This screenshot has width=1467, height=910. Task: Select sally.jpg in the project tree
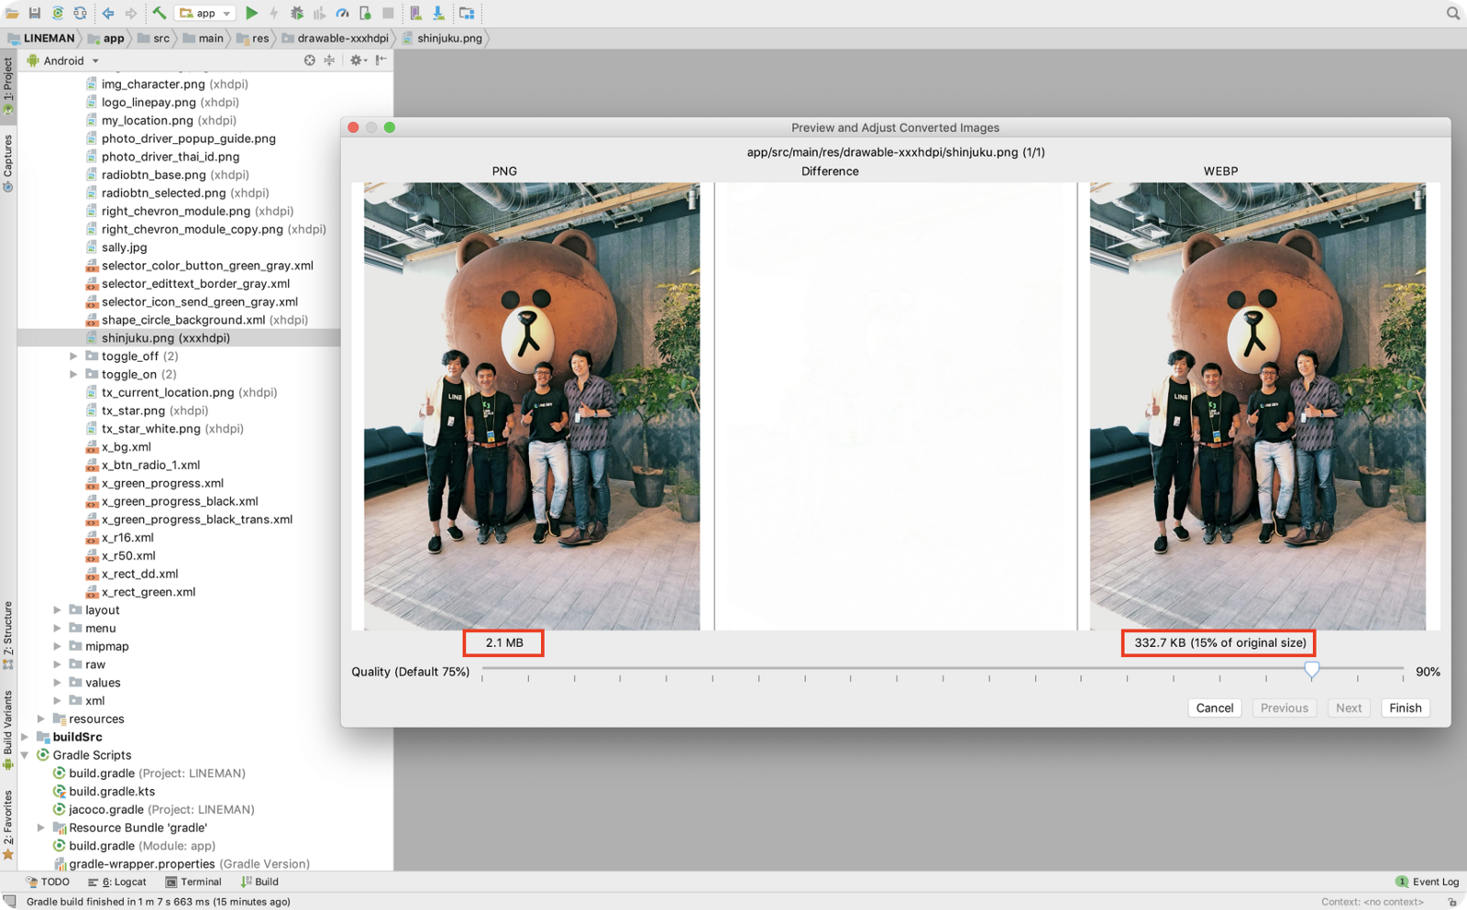point(124,247)
